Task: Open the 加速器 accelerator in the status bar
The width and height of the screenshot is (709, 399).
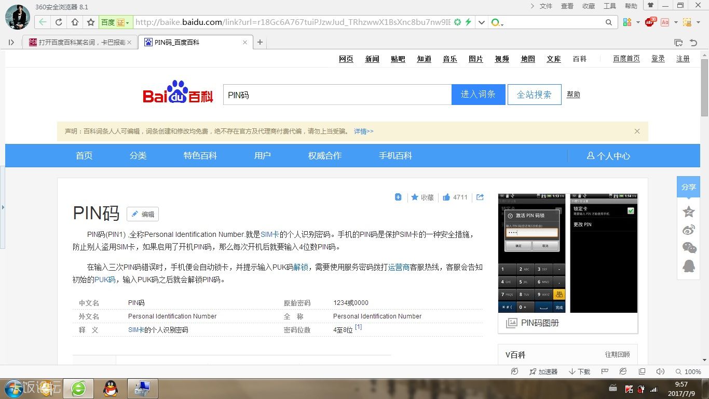Action: pos(543,371)
